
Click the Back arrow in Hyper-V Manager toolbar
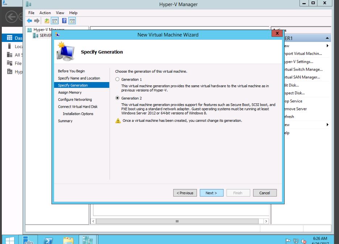click(29, 21)
